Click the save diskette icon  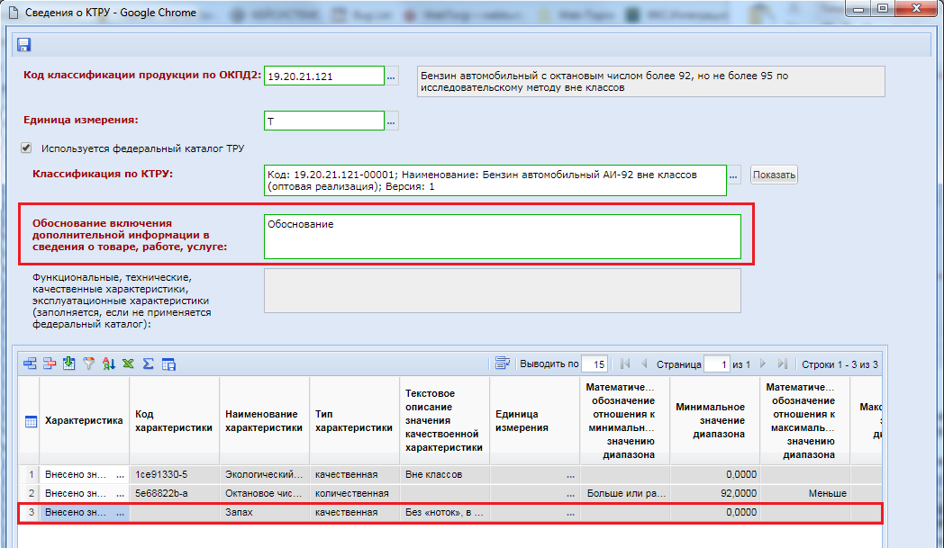[23, 46]
